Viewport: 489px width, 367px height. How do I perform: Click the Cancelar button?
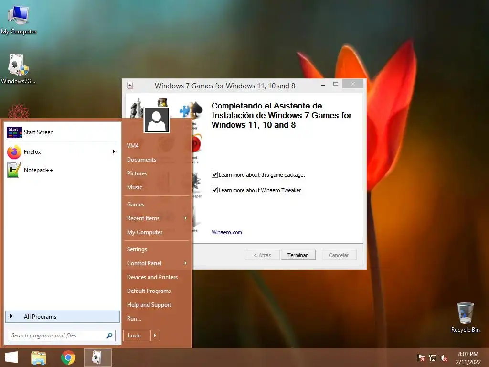point(339,255)
